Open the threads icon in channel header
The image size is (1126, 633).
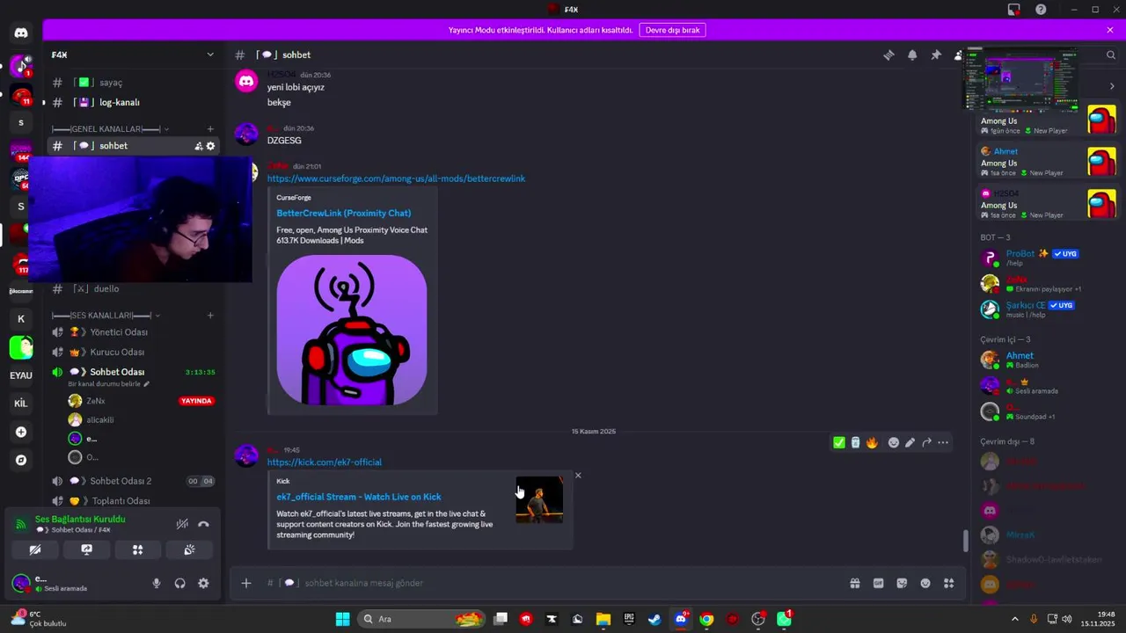click(888, 55)
